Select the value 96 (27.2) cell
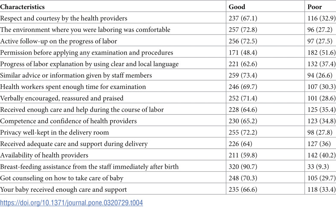This screenshot has height=207, width=336. pos(320,29)
